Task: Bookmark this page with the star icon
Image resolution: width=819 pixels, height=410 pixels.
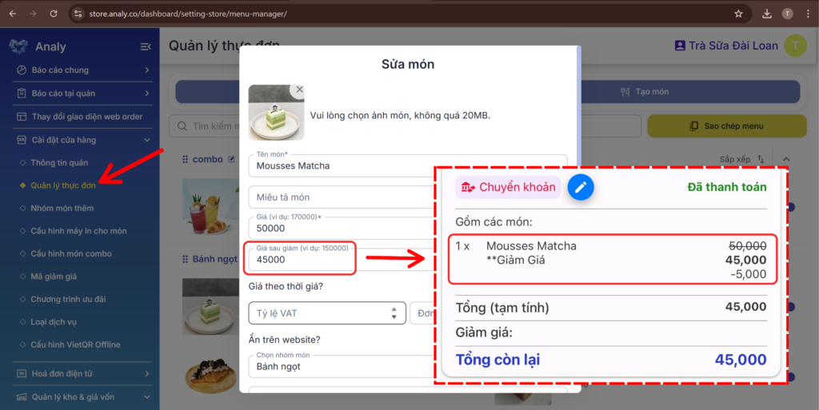Action: [x=738, y=14]
